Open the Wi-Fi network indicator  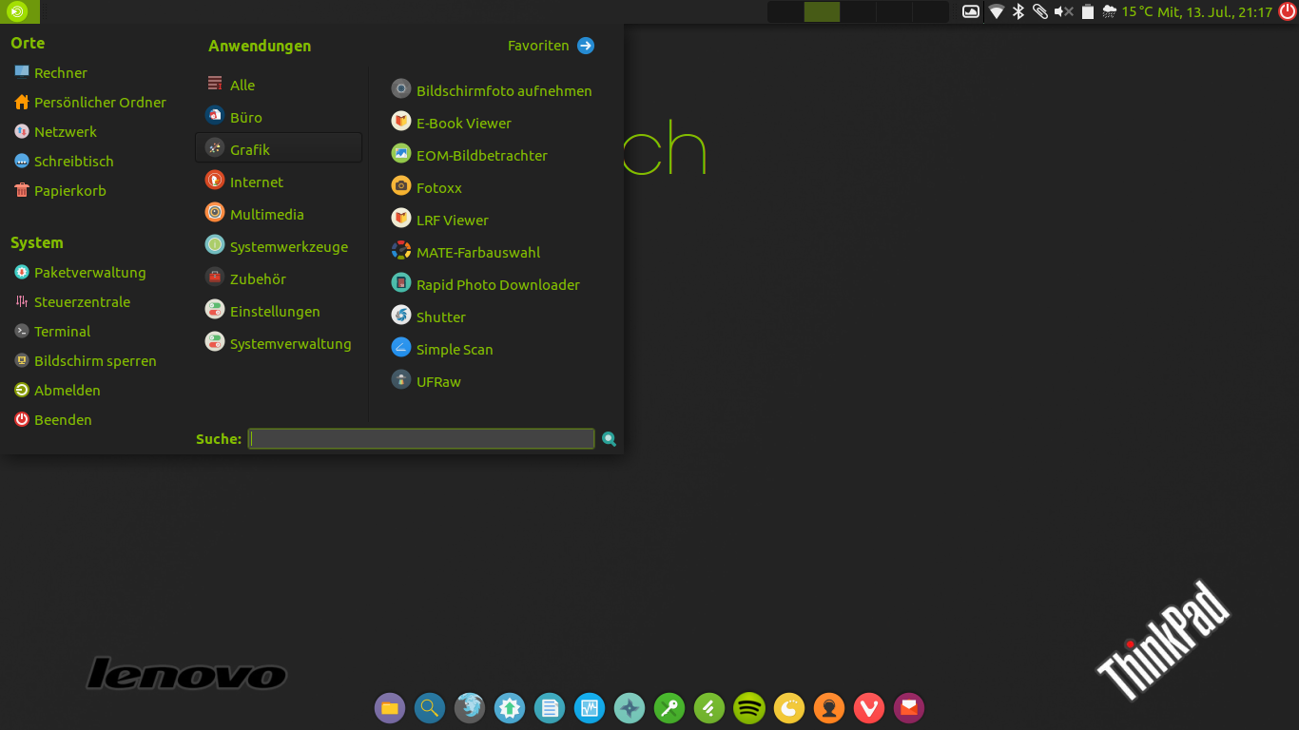(x=996, y=11)
